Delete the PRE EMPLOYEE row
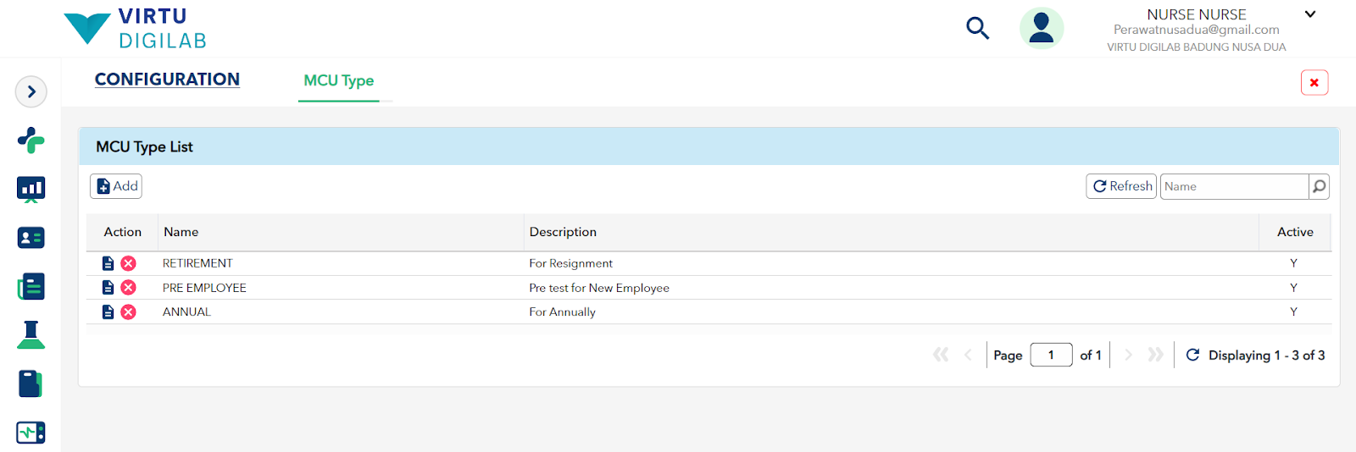Screen dimensions: 1356x452 pyautogui.click(x=128, y=288)
